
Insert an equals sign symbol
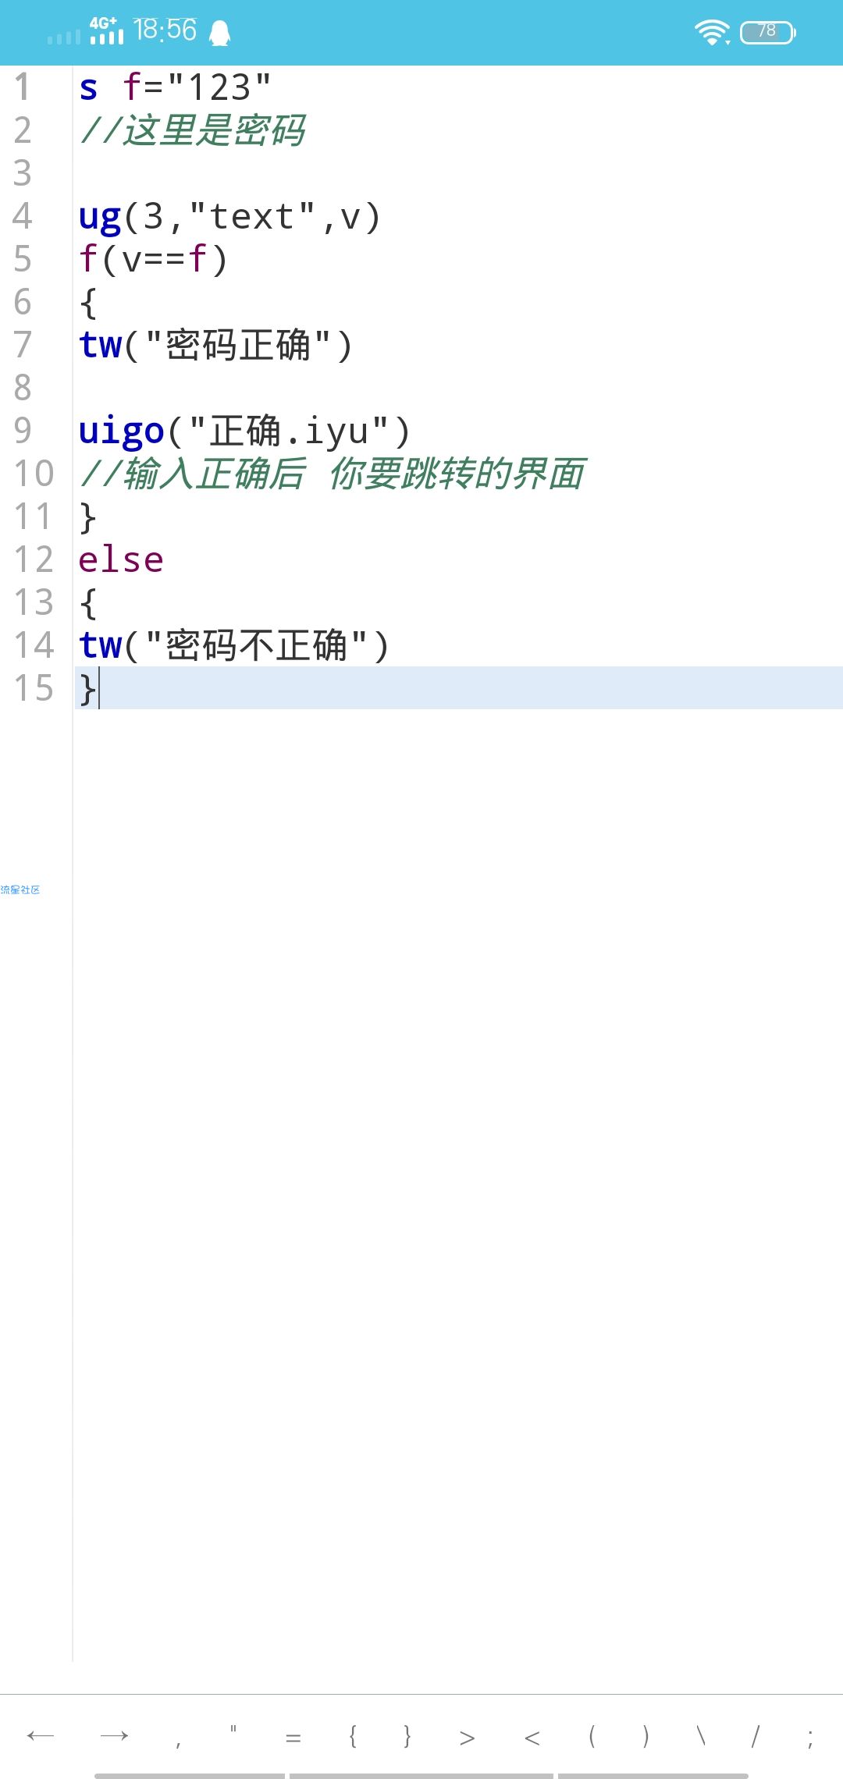[x=293, y=1738]
